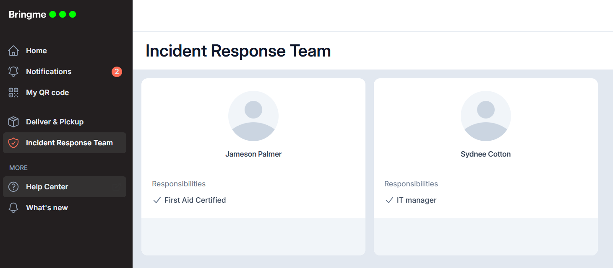613x268 pixels.
Task: Open the Home menu item
Action: pyautogui.click(x=37, y=51)
